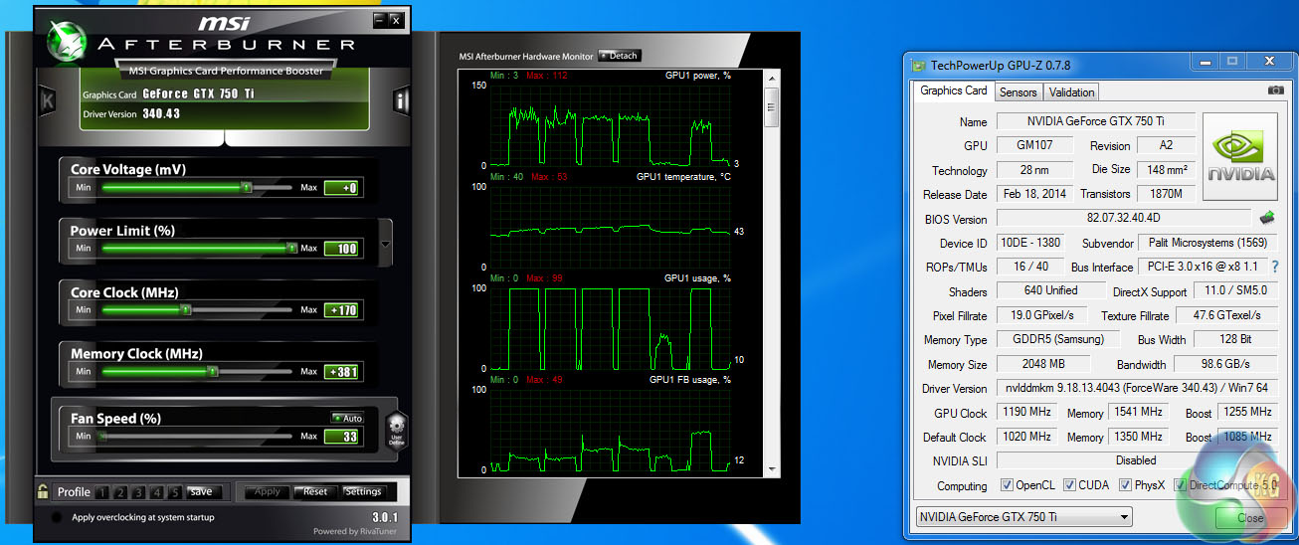Click the Core Clock slider handle

pyautogui.click(x=185, y=310)
